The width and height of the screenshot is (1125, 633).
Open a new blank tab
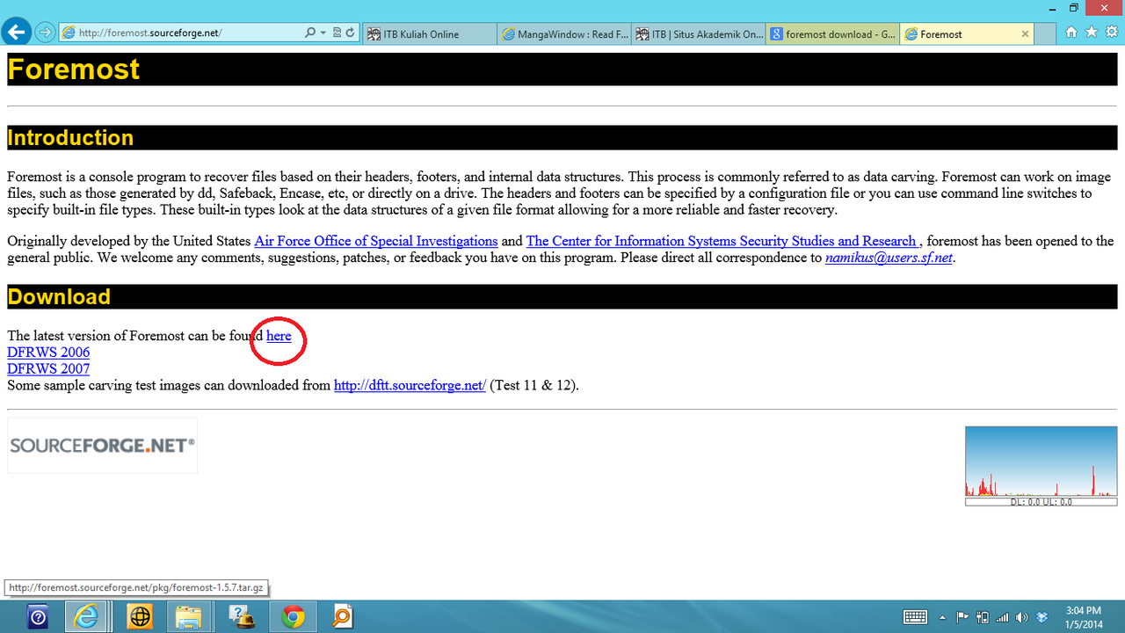[1045, 34]
